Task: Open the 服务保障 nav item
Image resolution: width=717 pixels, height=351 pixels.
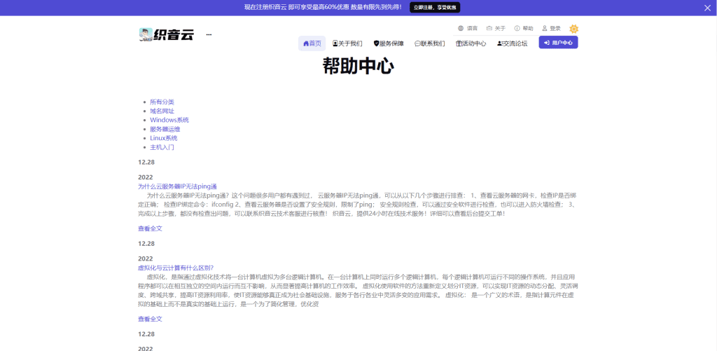Action: [389, 43]
